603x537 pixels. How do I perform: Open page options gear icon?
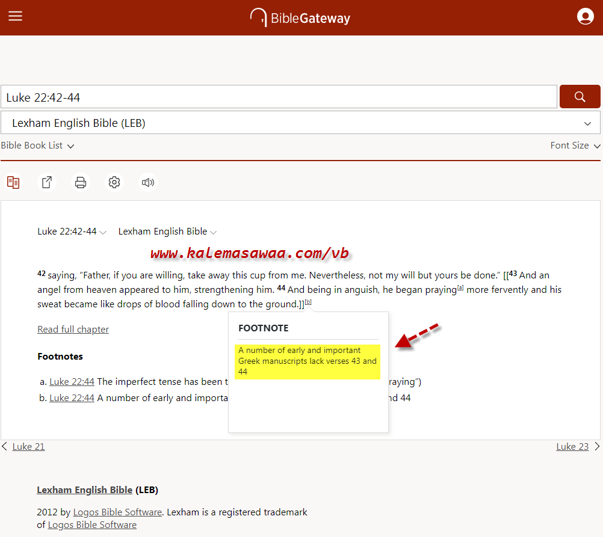(x=114, y=182)
